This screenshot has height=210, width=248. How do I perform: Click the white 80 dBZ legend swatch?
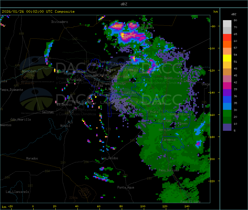click(x=227, y=24)
